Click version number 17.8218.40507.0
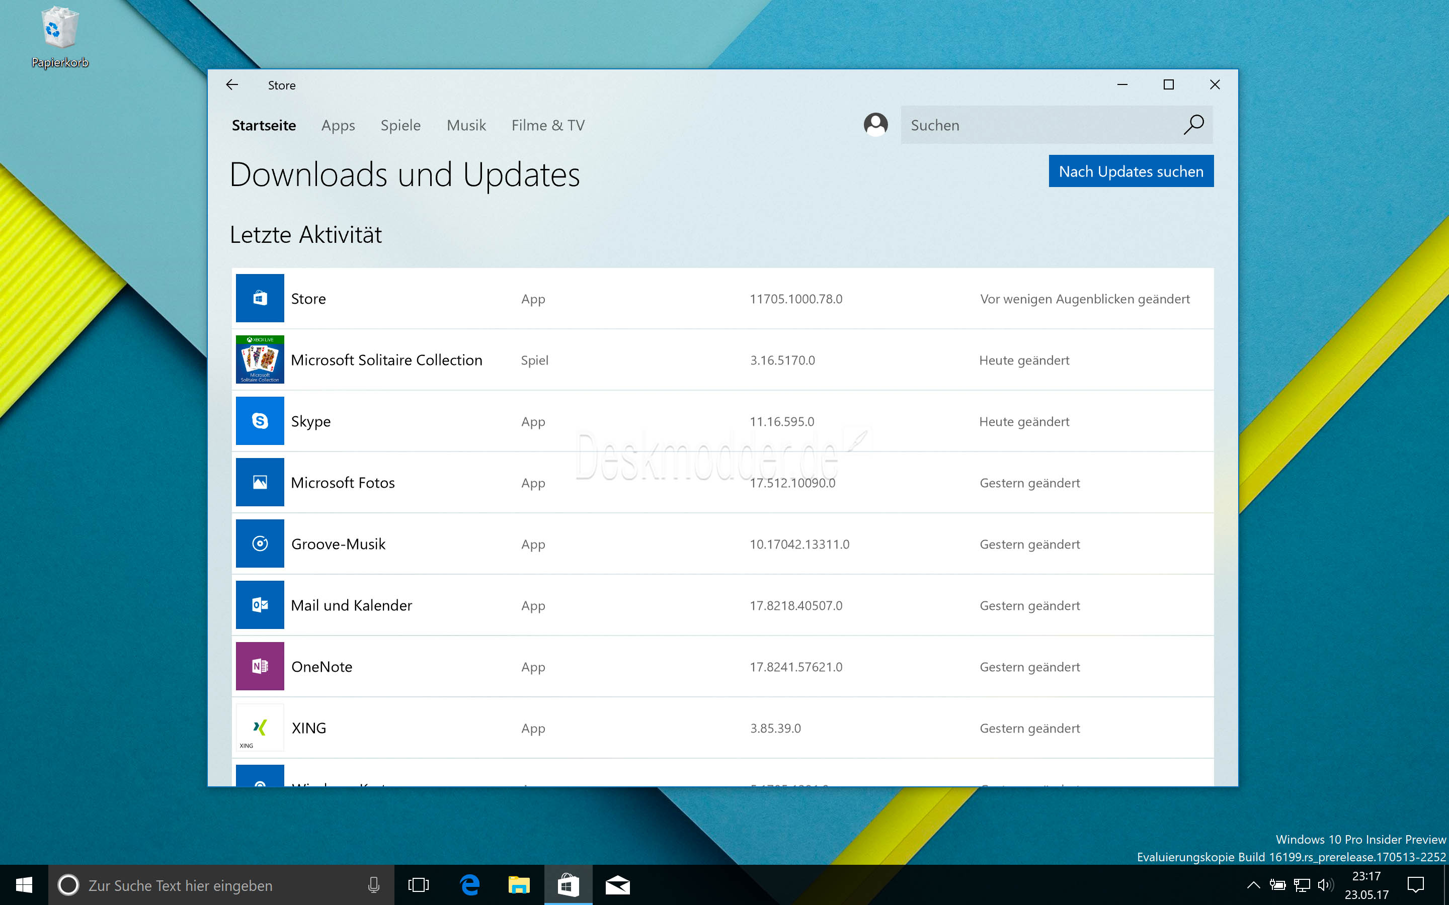1449x905 pixels. [796, 606]
